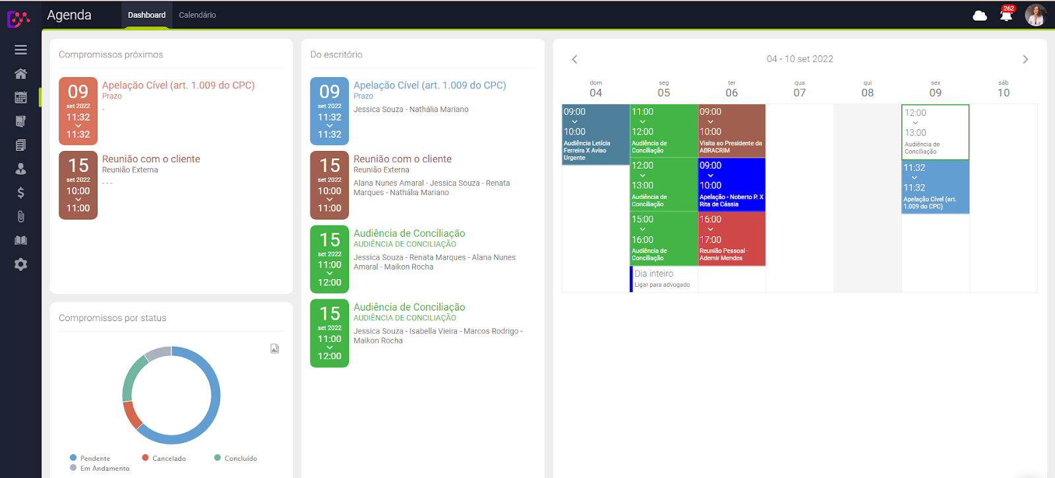Open the settings gear icon in sidebar

20,264
